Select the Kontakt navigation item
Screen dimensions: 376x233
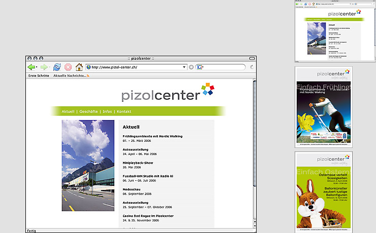coord(124,111)
